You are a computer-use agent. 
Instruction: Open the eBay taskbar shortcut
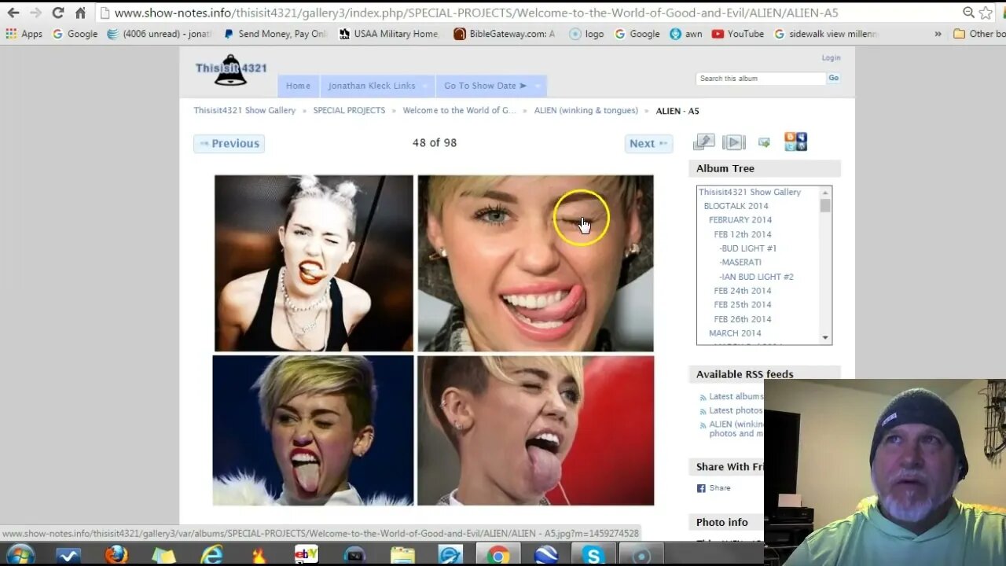306,555
